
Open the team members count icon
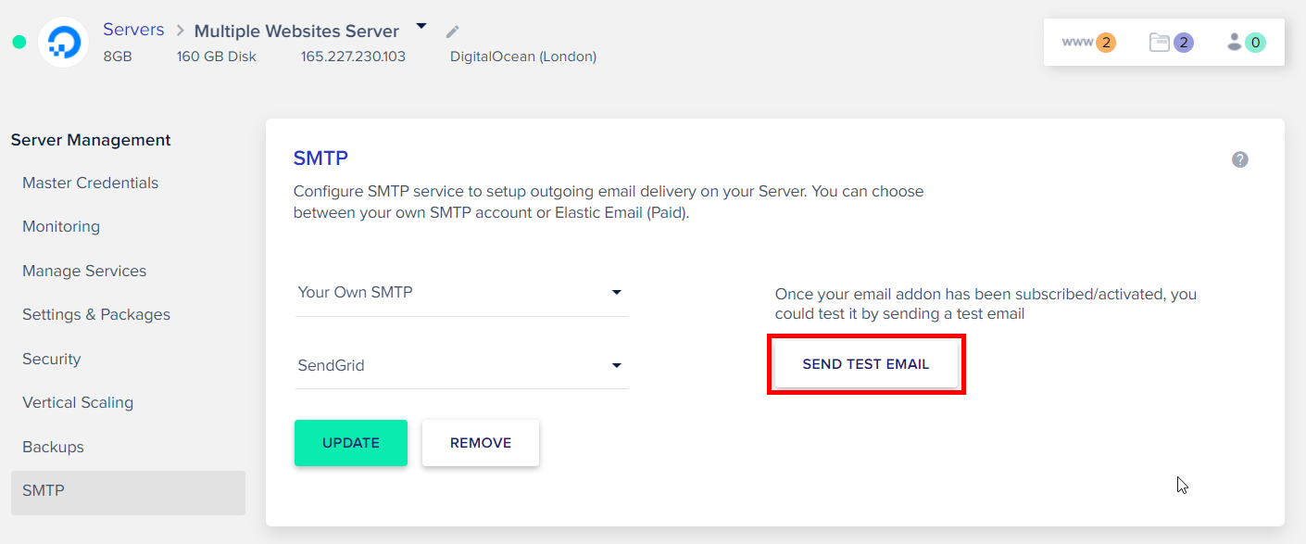click(1245, 42)
